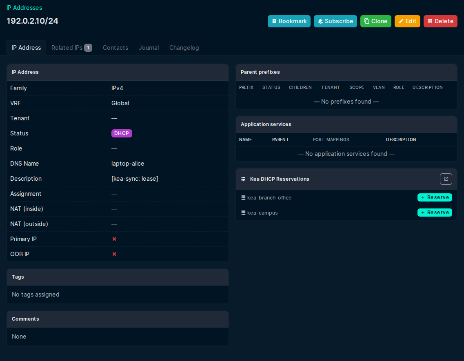Reserve on kea-branch-office

pyautogui.click(x=434, y=197)
